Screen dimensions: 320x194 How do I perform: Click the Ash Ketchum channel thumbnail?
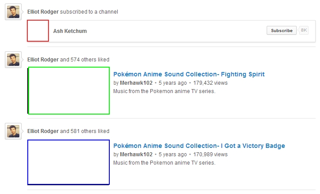tap(38, 31)
